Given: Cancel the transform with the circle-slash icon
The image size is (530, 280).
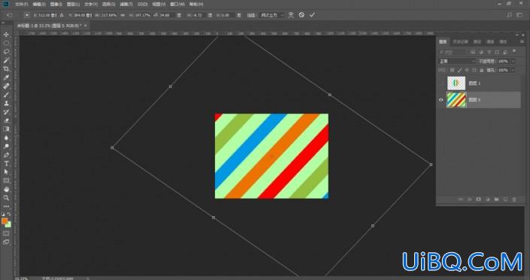Looking at the screenshot, I should pos(301,15).
